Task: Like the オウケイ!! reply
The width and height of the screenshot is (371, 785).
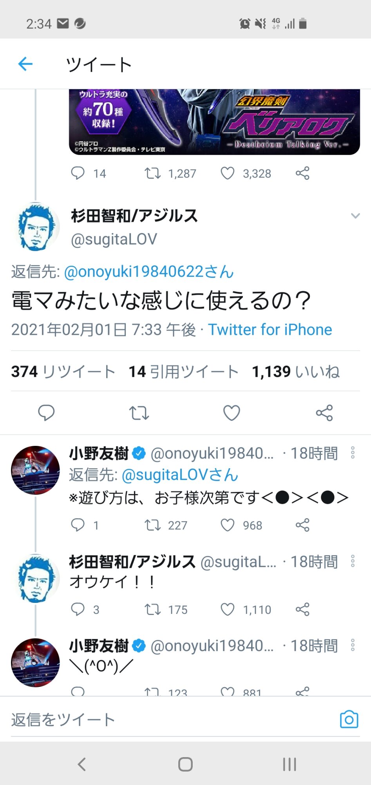Action: [x=228, y=609]
